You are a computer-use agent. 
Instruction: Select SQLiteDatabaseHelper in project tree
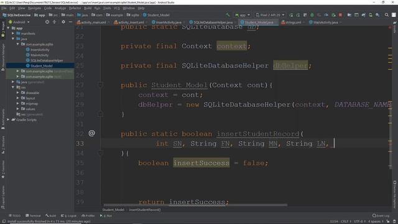44,60
